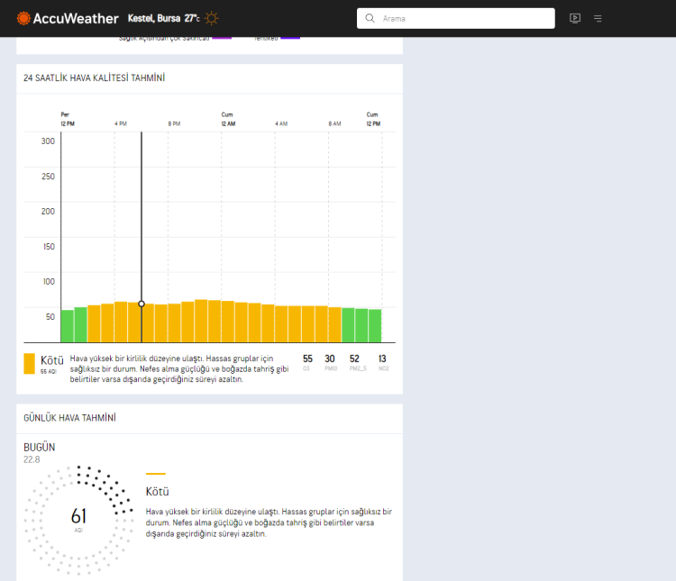Open the video player icon in header

click(x=575, y=18)
